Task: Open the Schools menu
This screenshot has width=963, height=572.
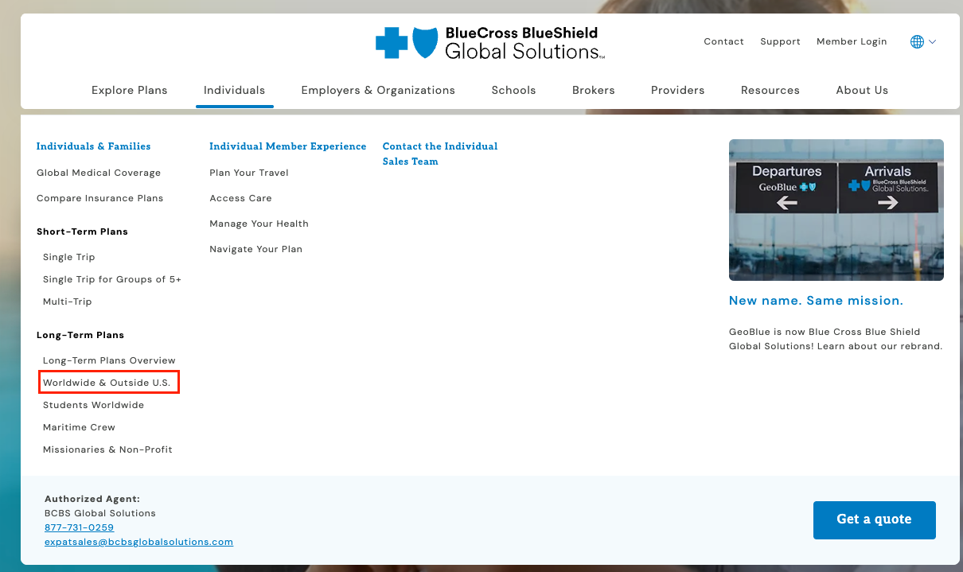Action: (x=513, y=90)
